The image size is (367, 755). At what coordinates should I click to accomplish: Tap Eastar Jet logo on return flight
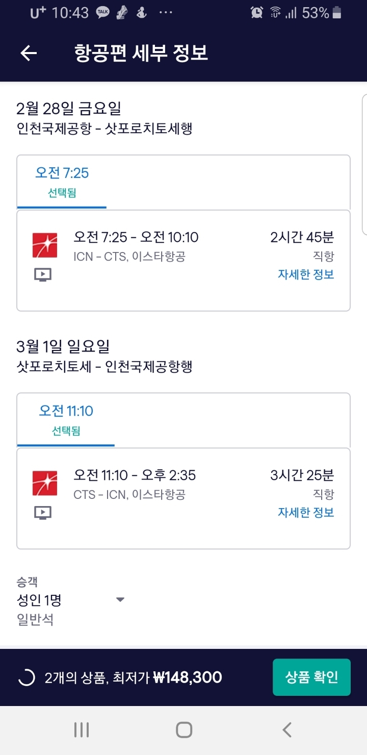point(45,483)
